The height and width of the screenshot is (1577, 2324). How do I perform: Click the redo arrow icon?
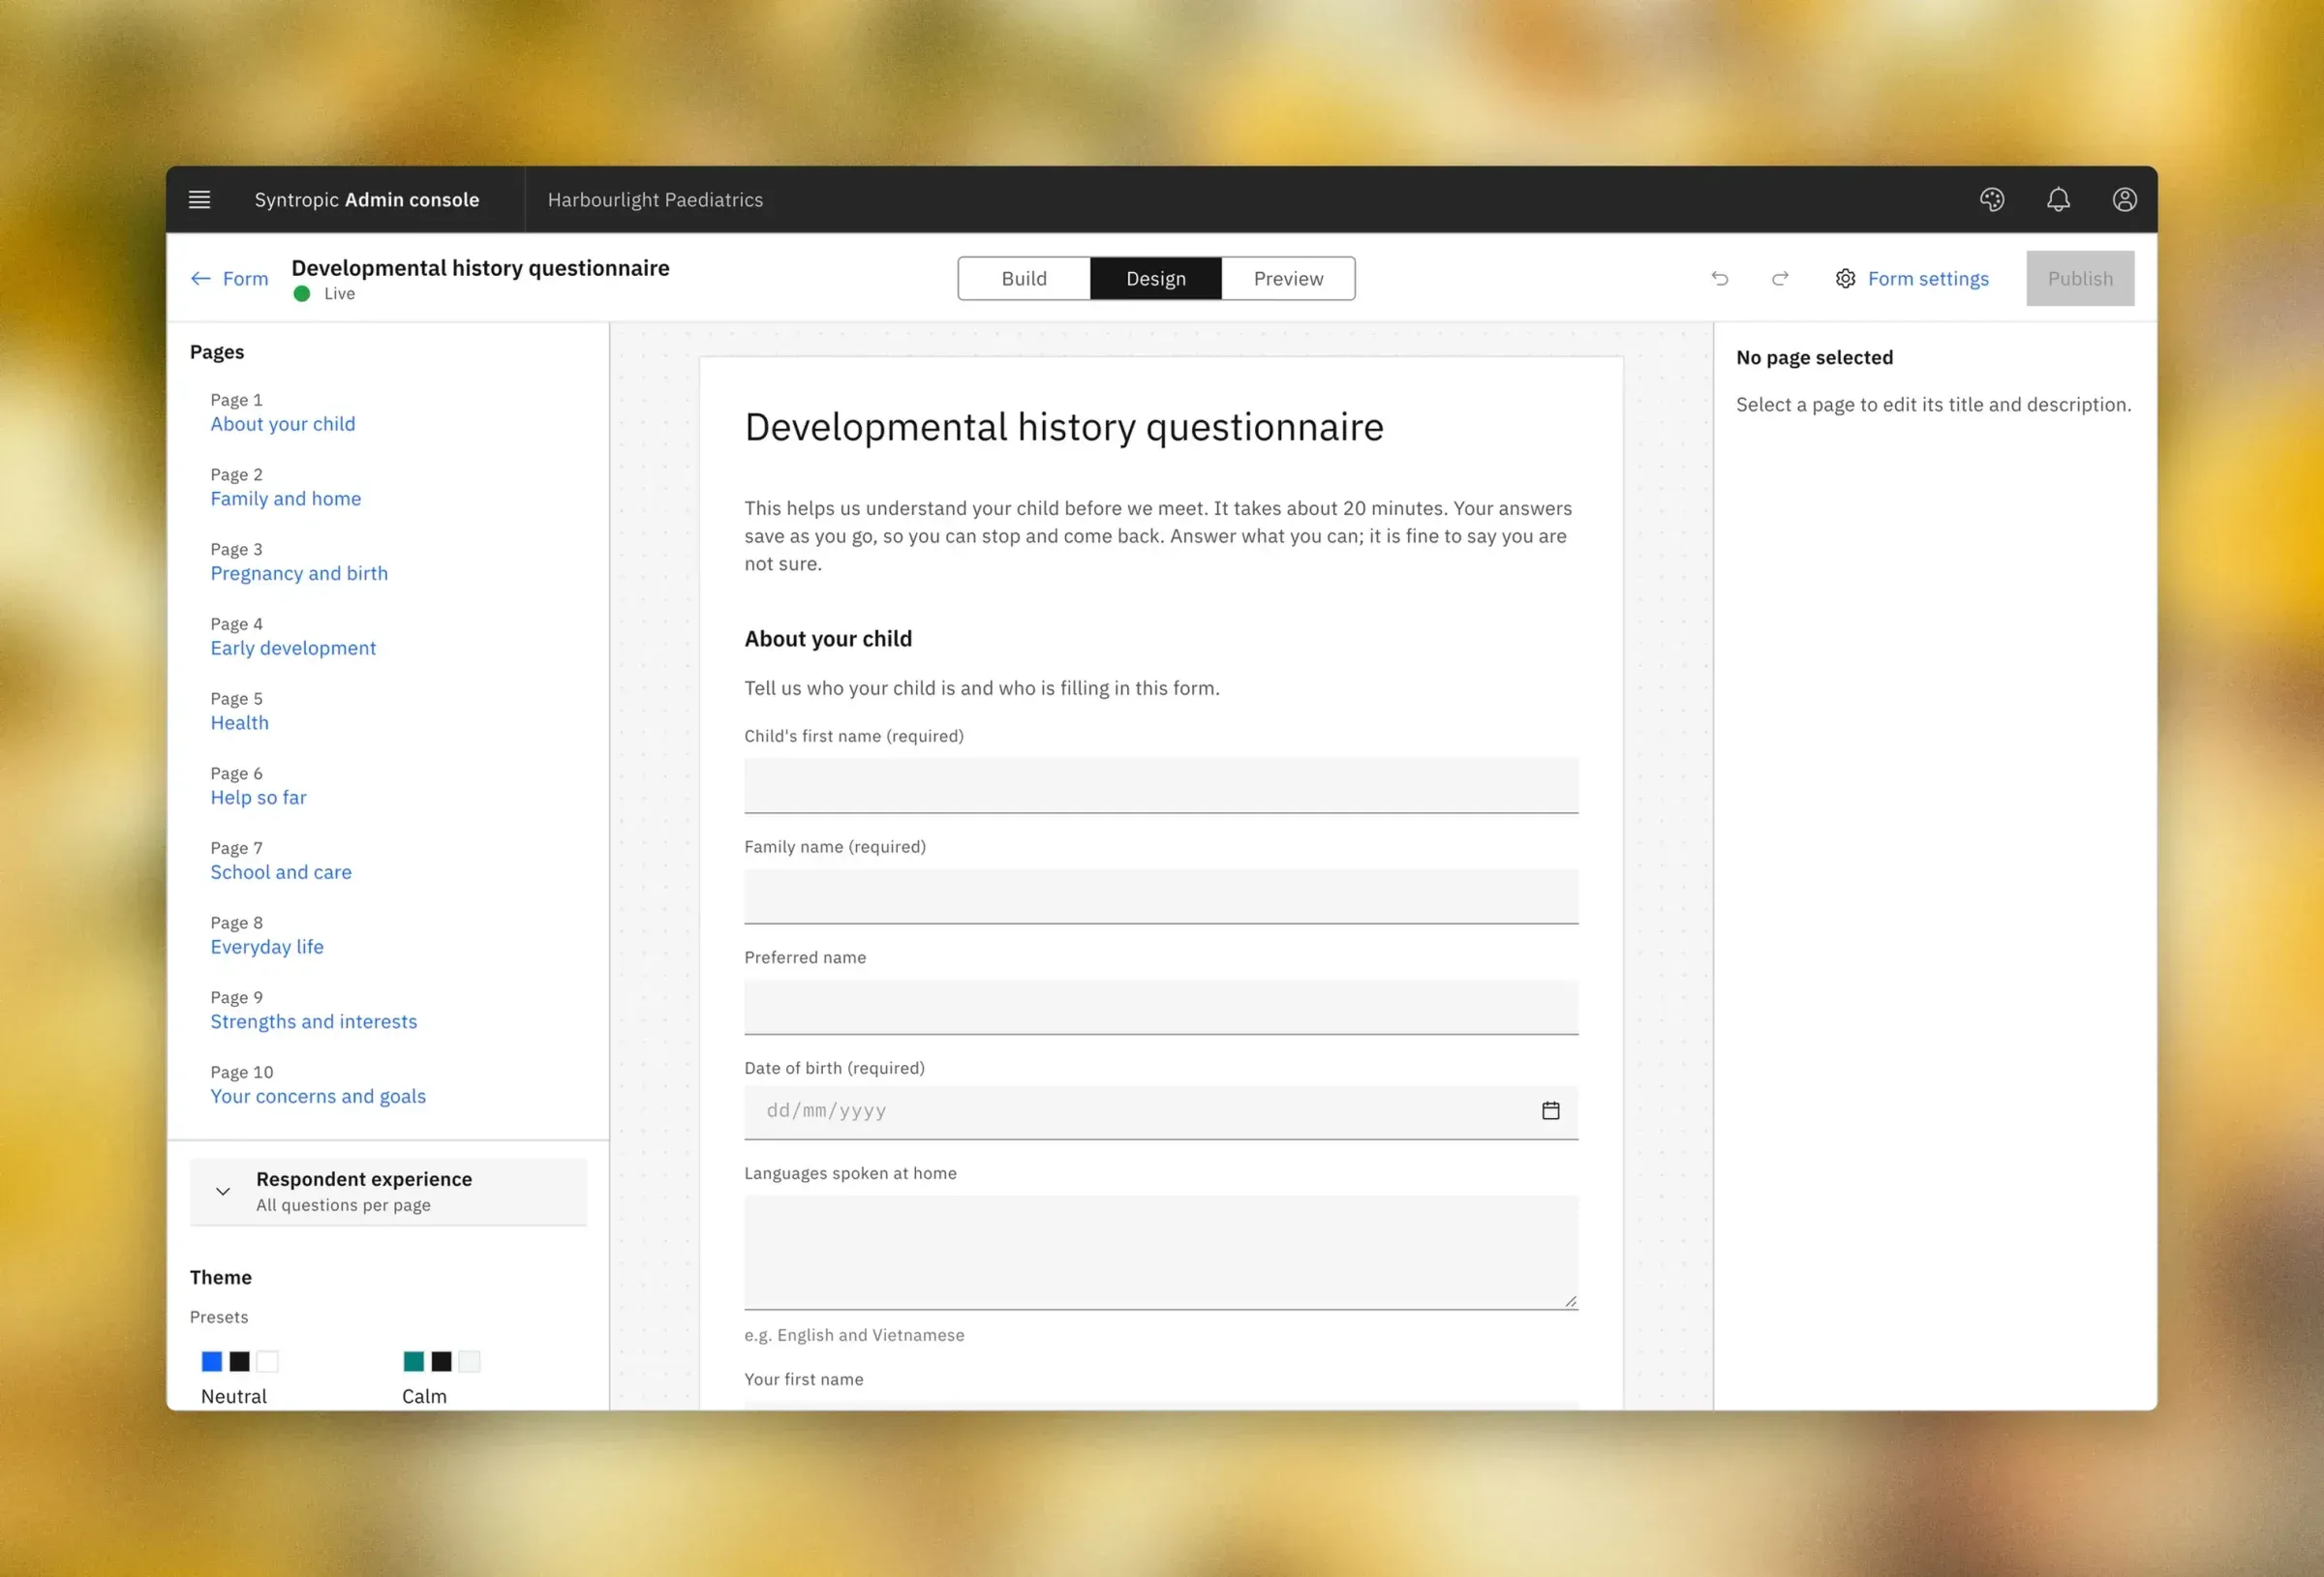pyautogui.click(x=1780, y=278)
